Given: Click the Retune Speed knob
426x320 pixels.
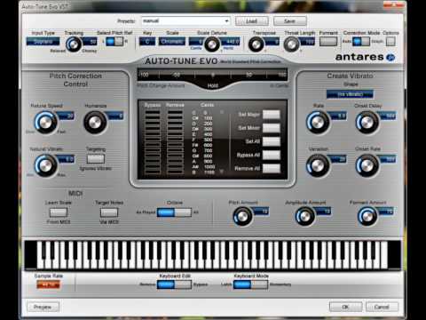Looking at the screenshot, I should 46,122.
